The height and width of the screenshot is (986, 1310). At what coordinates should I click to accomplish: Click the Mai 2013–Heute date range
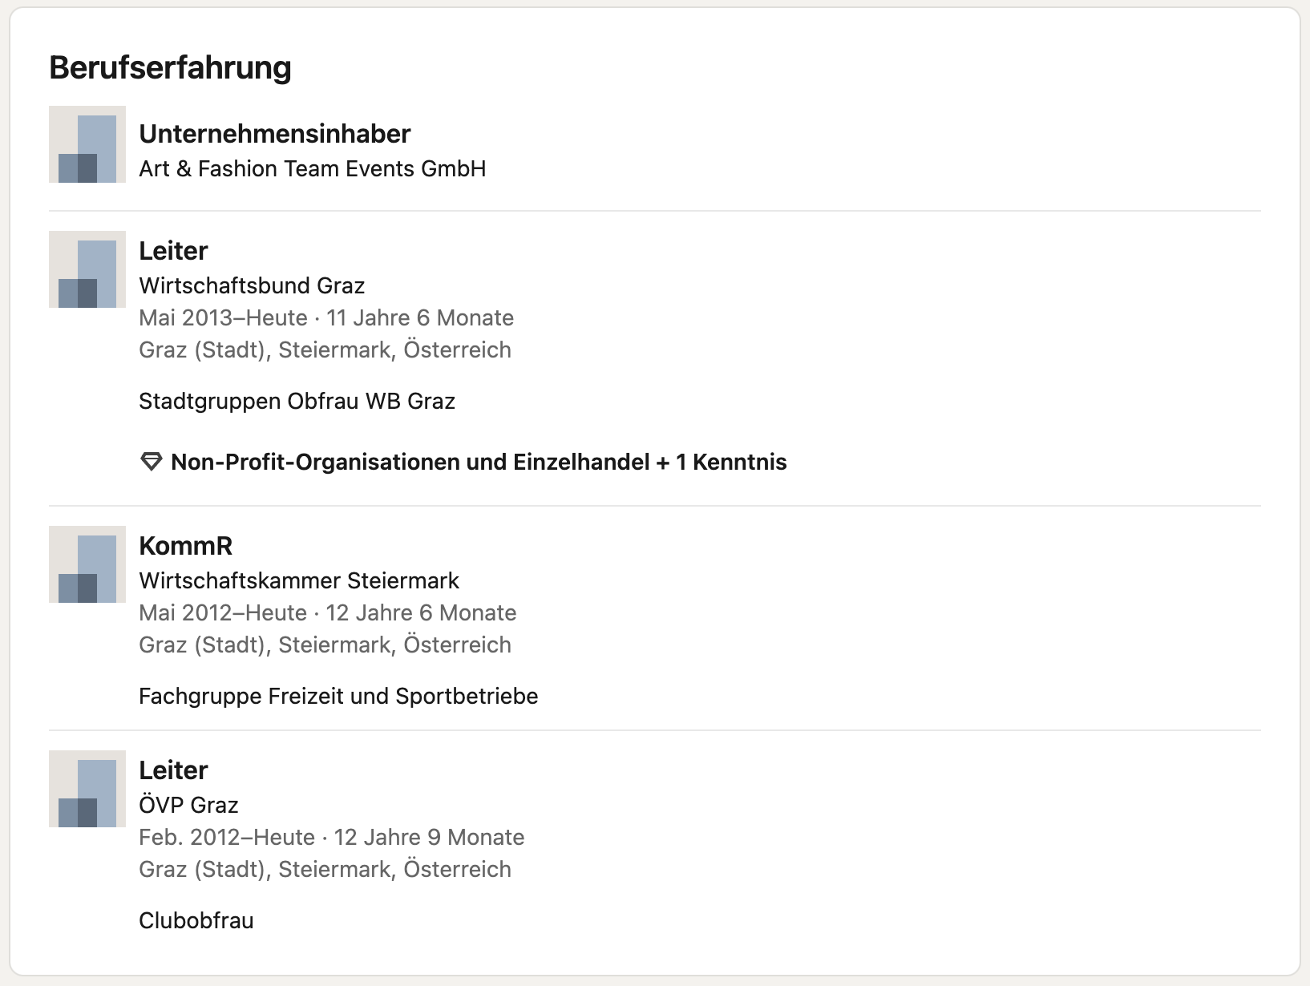(223, 317)
